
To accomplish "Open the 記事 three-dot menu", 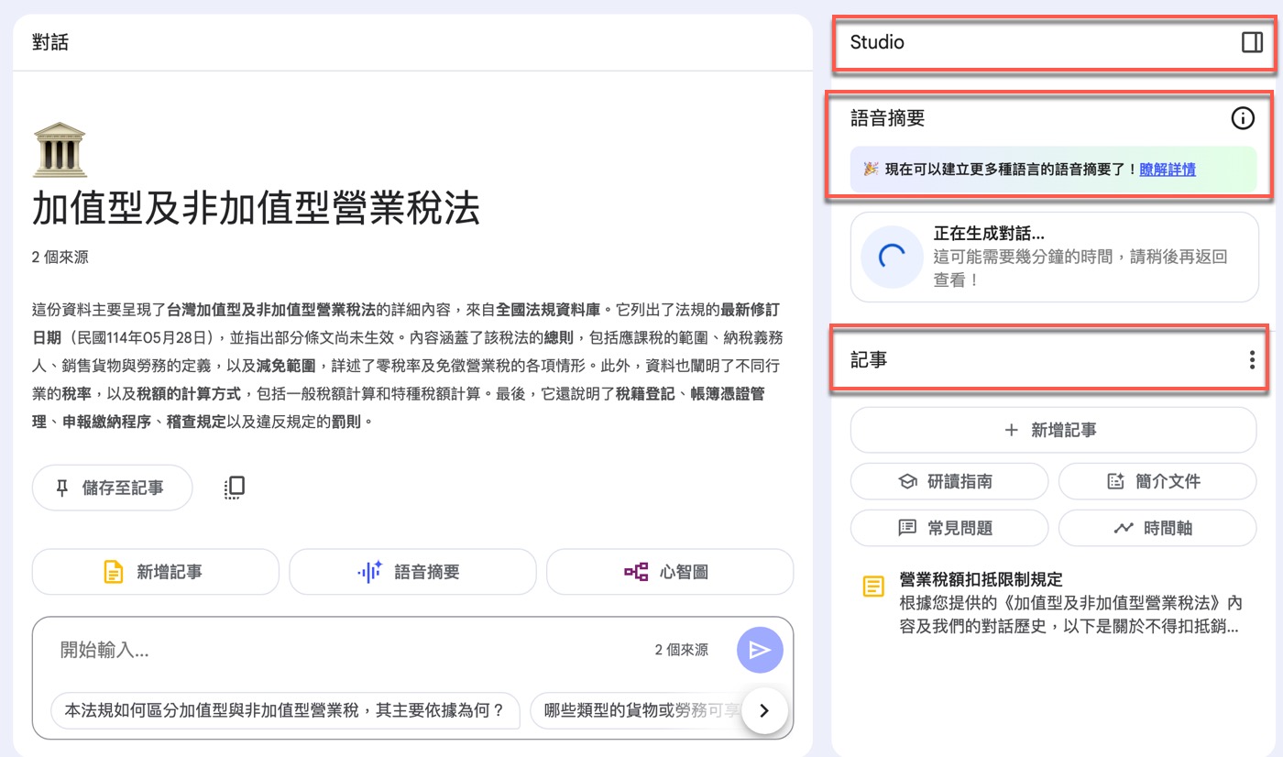I will click(x=1252, y=360).
